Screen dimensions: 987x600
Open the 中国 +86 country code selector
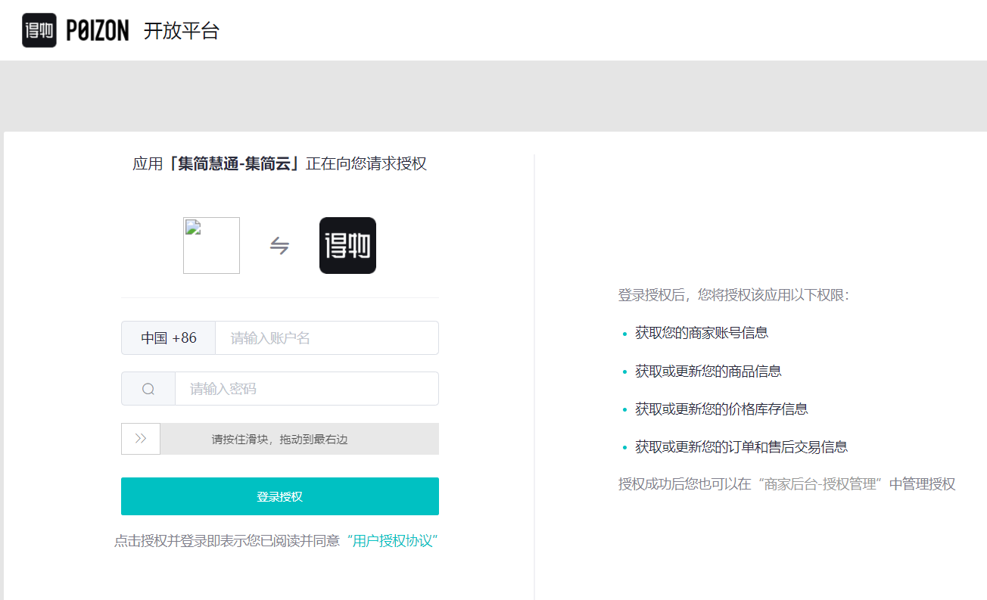click(x=169, y=337)
